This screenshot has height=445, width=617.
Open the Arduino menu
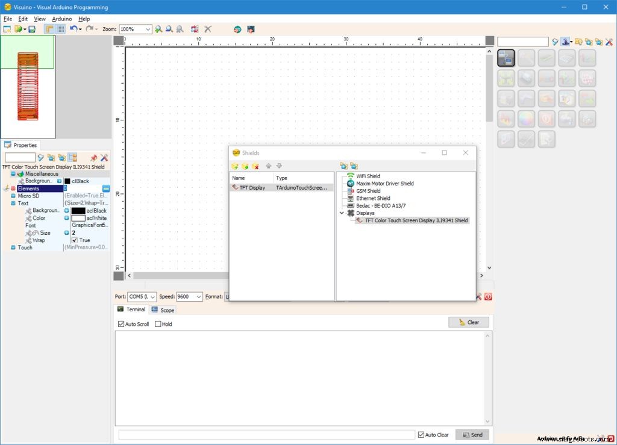(61, 19)
